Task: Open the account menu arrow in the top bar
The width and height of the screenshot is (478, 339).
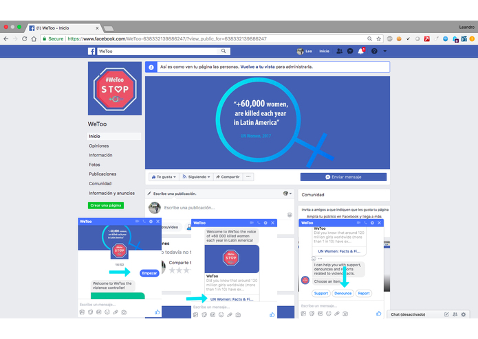Action: click(384, 51)
